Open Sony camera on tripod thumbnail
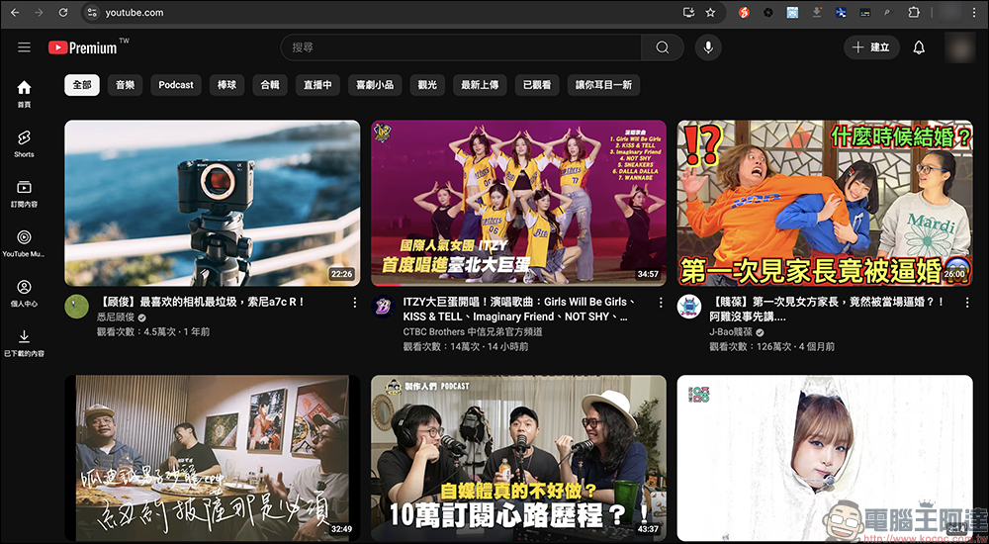989x544 pixels. (x=213, y=203)
